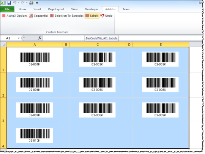Open the Undo history dropdown arrow
Image resolution: width=205 pixels, height=154 pixels.
(19, 3)
